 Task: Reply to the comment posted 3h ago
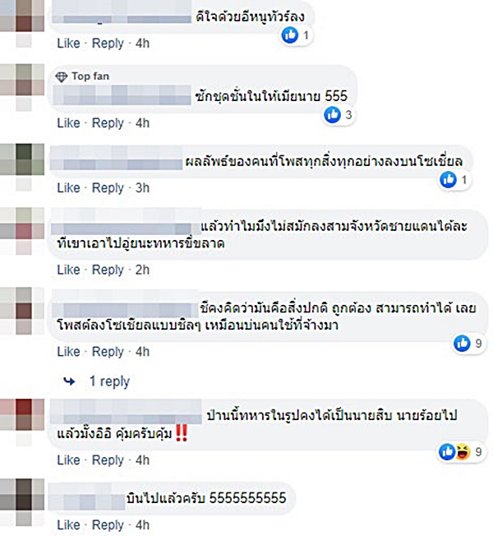(x=108, y=188)
